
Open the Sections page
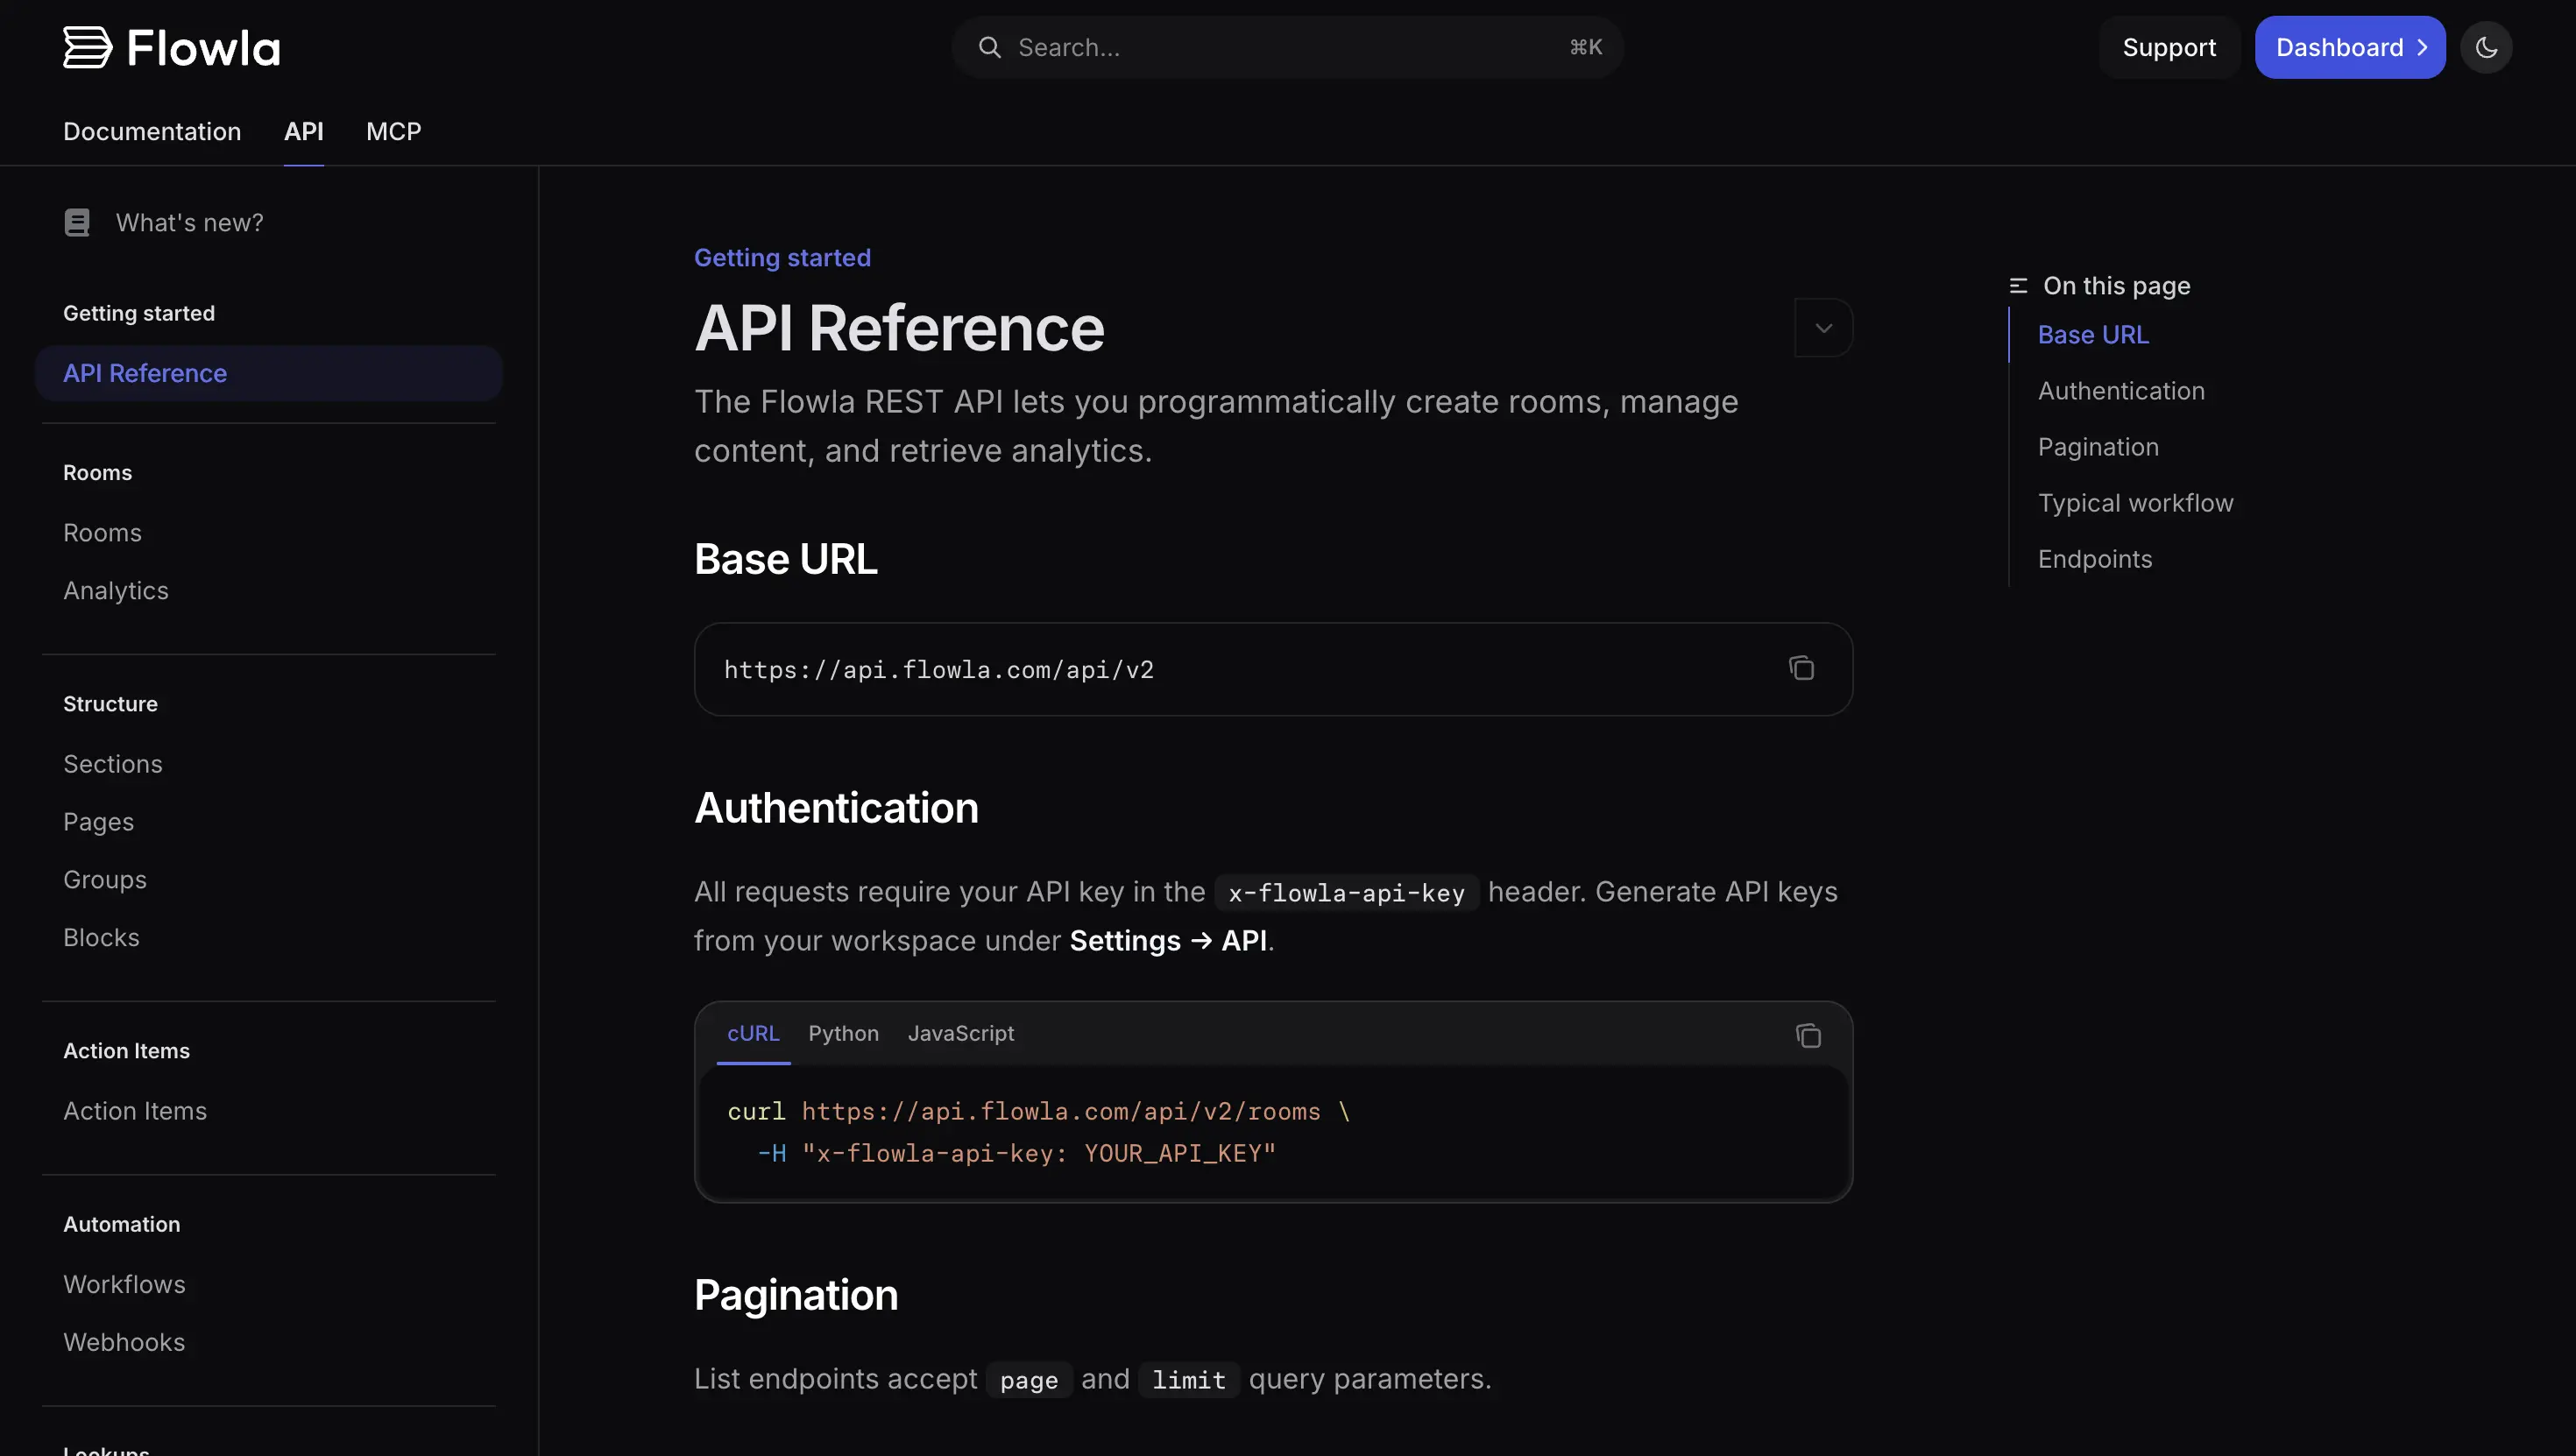pos(113,764)
